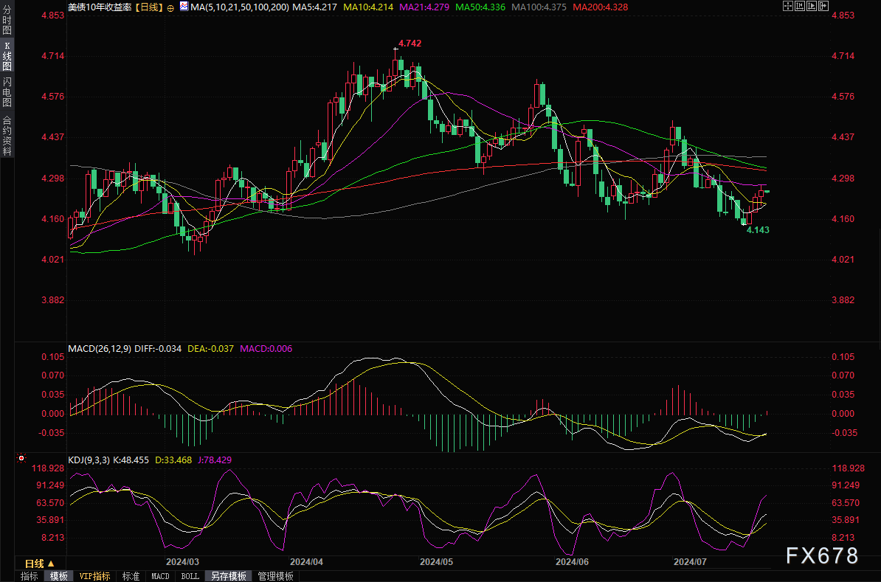
Task: Open 管理模板 template manager
Action: [275, 576]
